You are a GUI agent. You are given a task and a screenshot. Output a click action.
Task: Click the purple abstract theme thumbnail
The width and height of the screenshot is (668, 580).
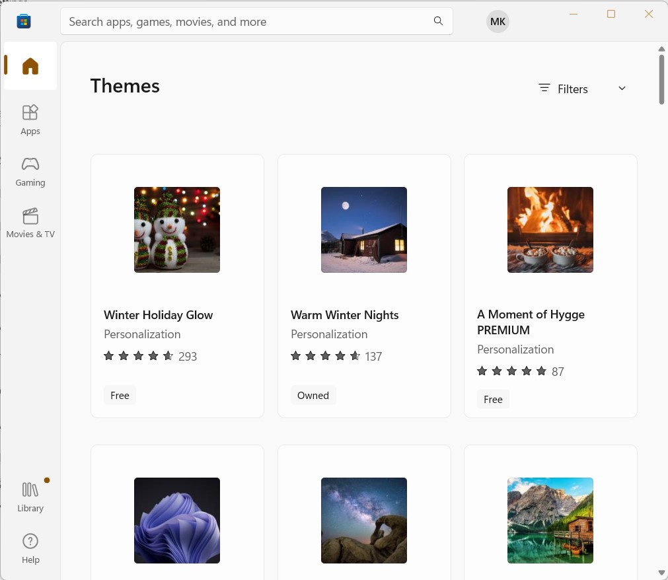[176, 521]
